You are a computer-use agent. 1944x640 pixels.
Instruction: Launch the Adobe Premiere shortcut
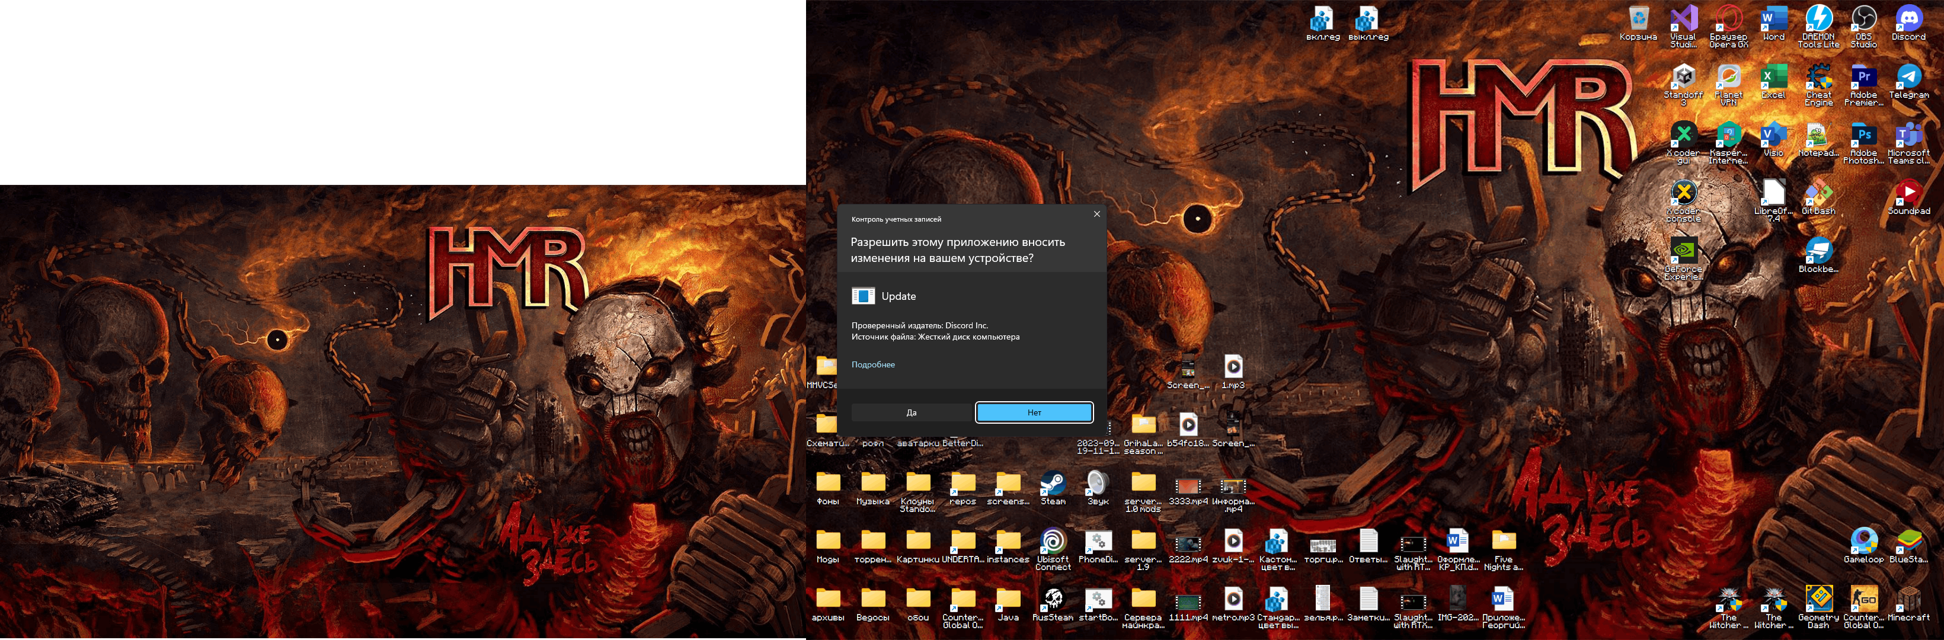1863,85
